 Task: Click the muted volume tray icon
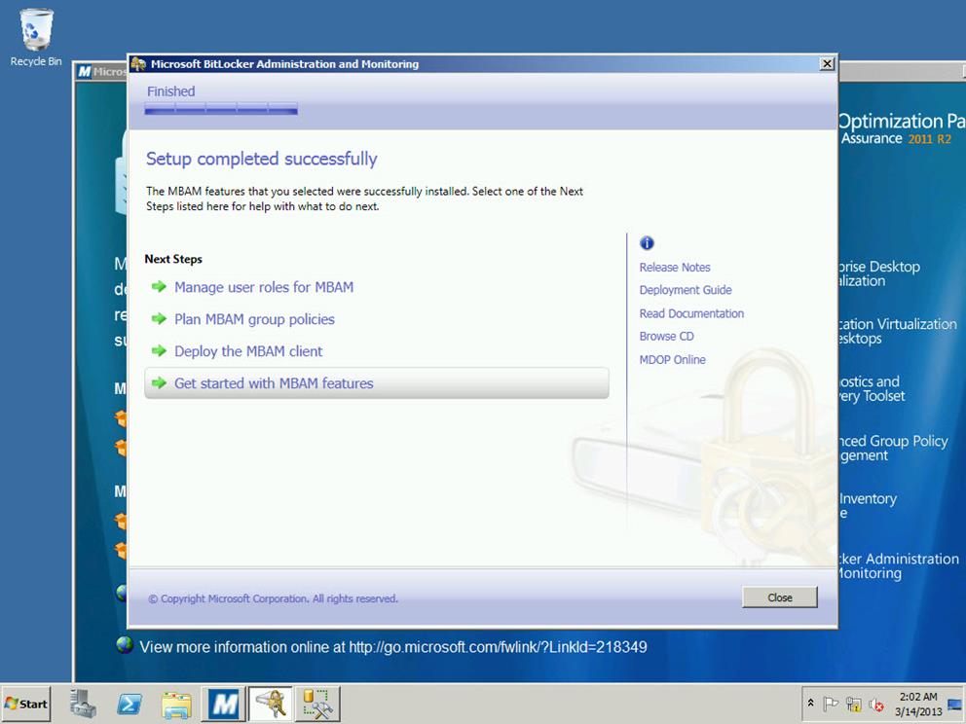tap(875, 703)
